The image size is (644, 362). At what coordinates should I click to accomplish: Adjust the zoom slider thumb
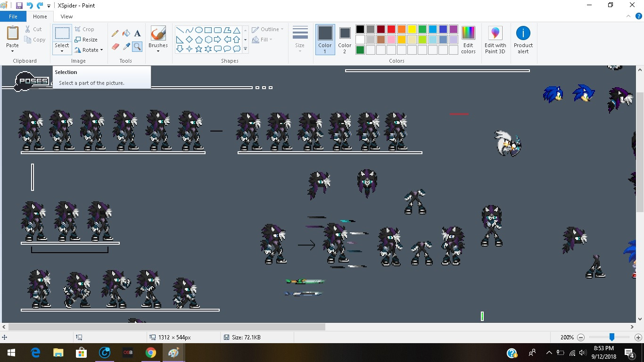tap(611, 337)
